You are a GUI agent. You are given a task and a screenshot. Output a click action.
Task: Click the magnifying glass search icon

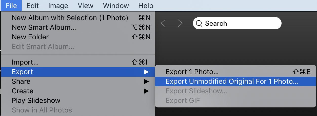pyautogui.click(x=199, y=23)
